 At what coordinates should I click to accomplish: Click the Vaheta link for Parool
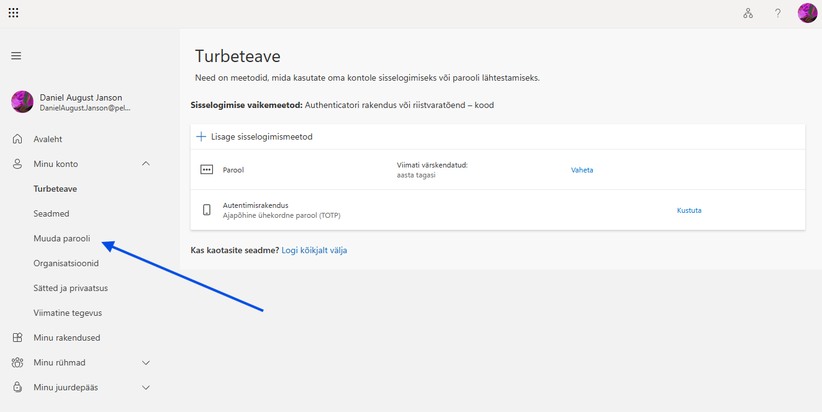582,170
